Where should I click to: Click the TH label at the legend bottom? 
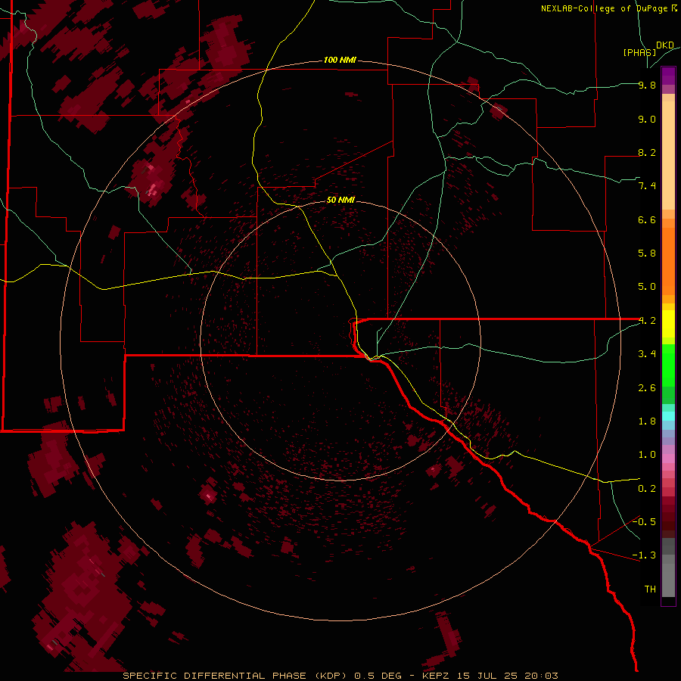(650, 589)
